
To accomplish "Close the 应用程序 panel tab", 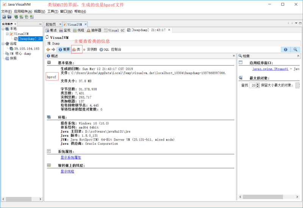I will click(16, 24).
